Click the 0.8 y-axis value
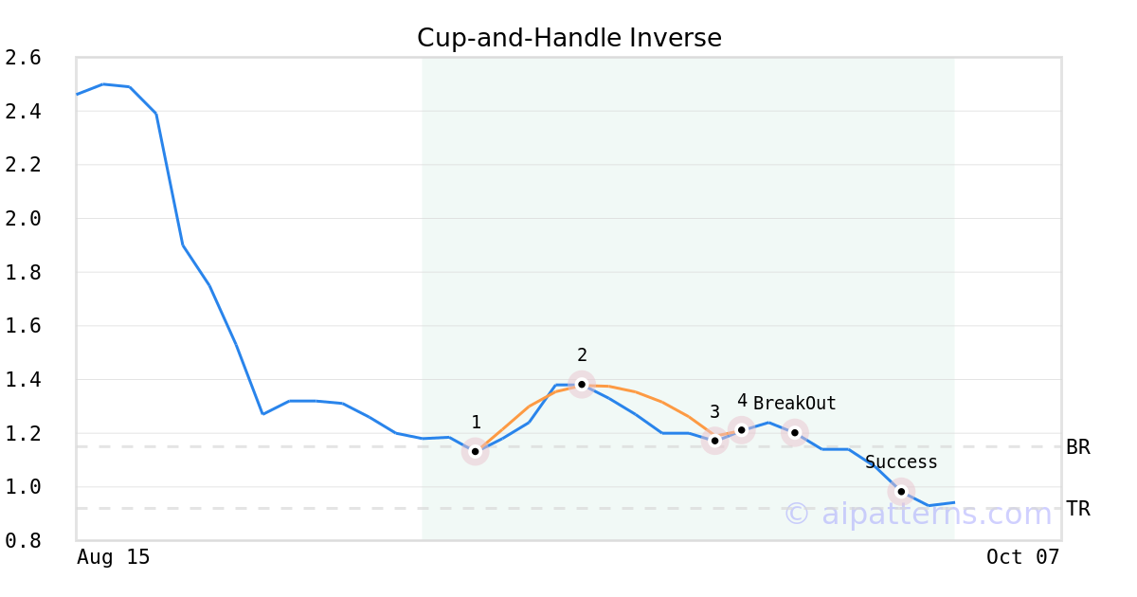Image resolution: width=1137 pixels, height=597 pixels. [x=23, y=541]
